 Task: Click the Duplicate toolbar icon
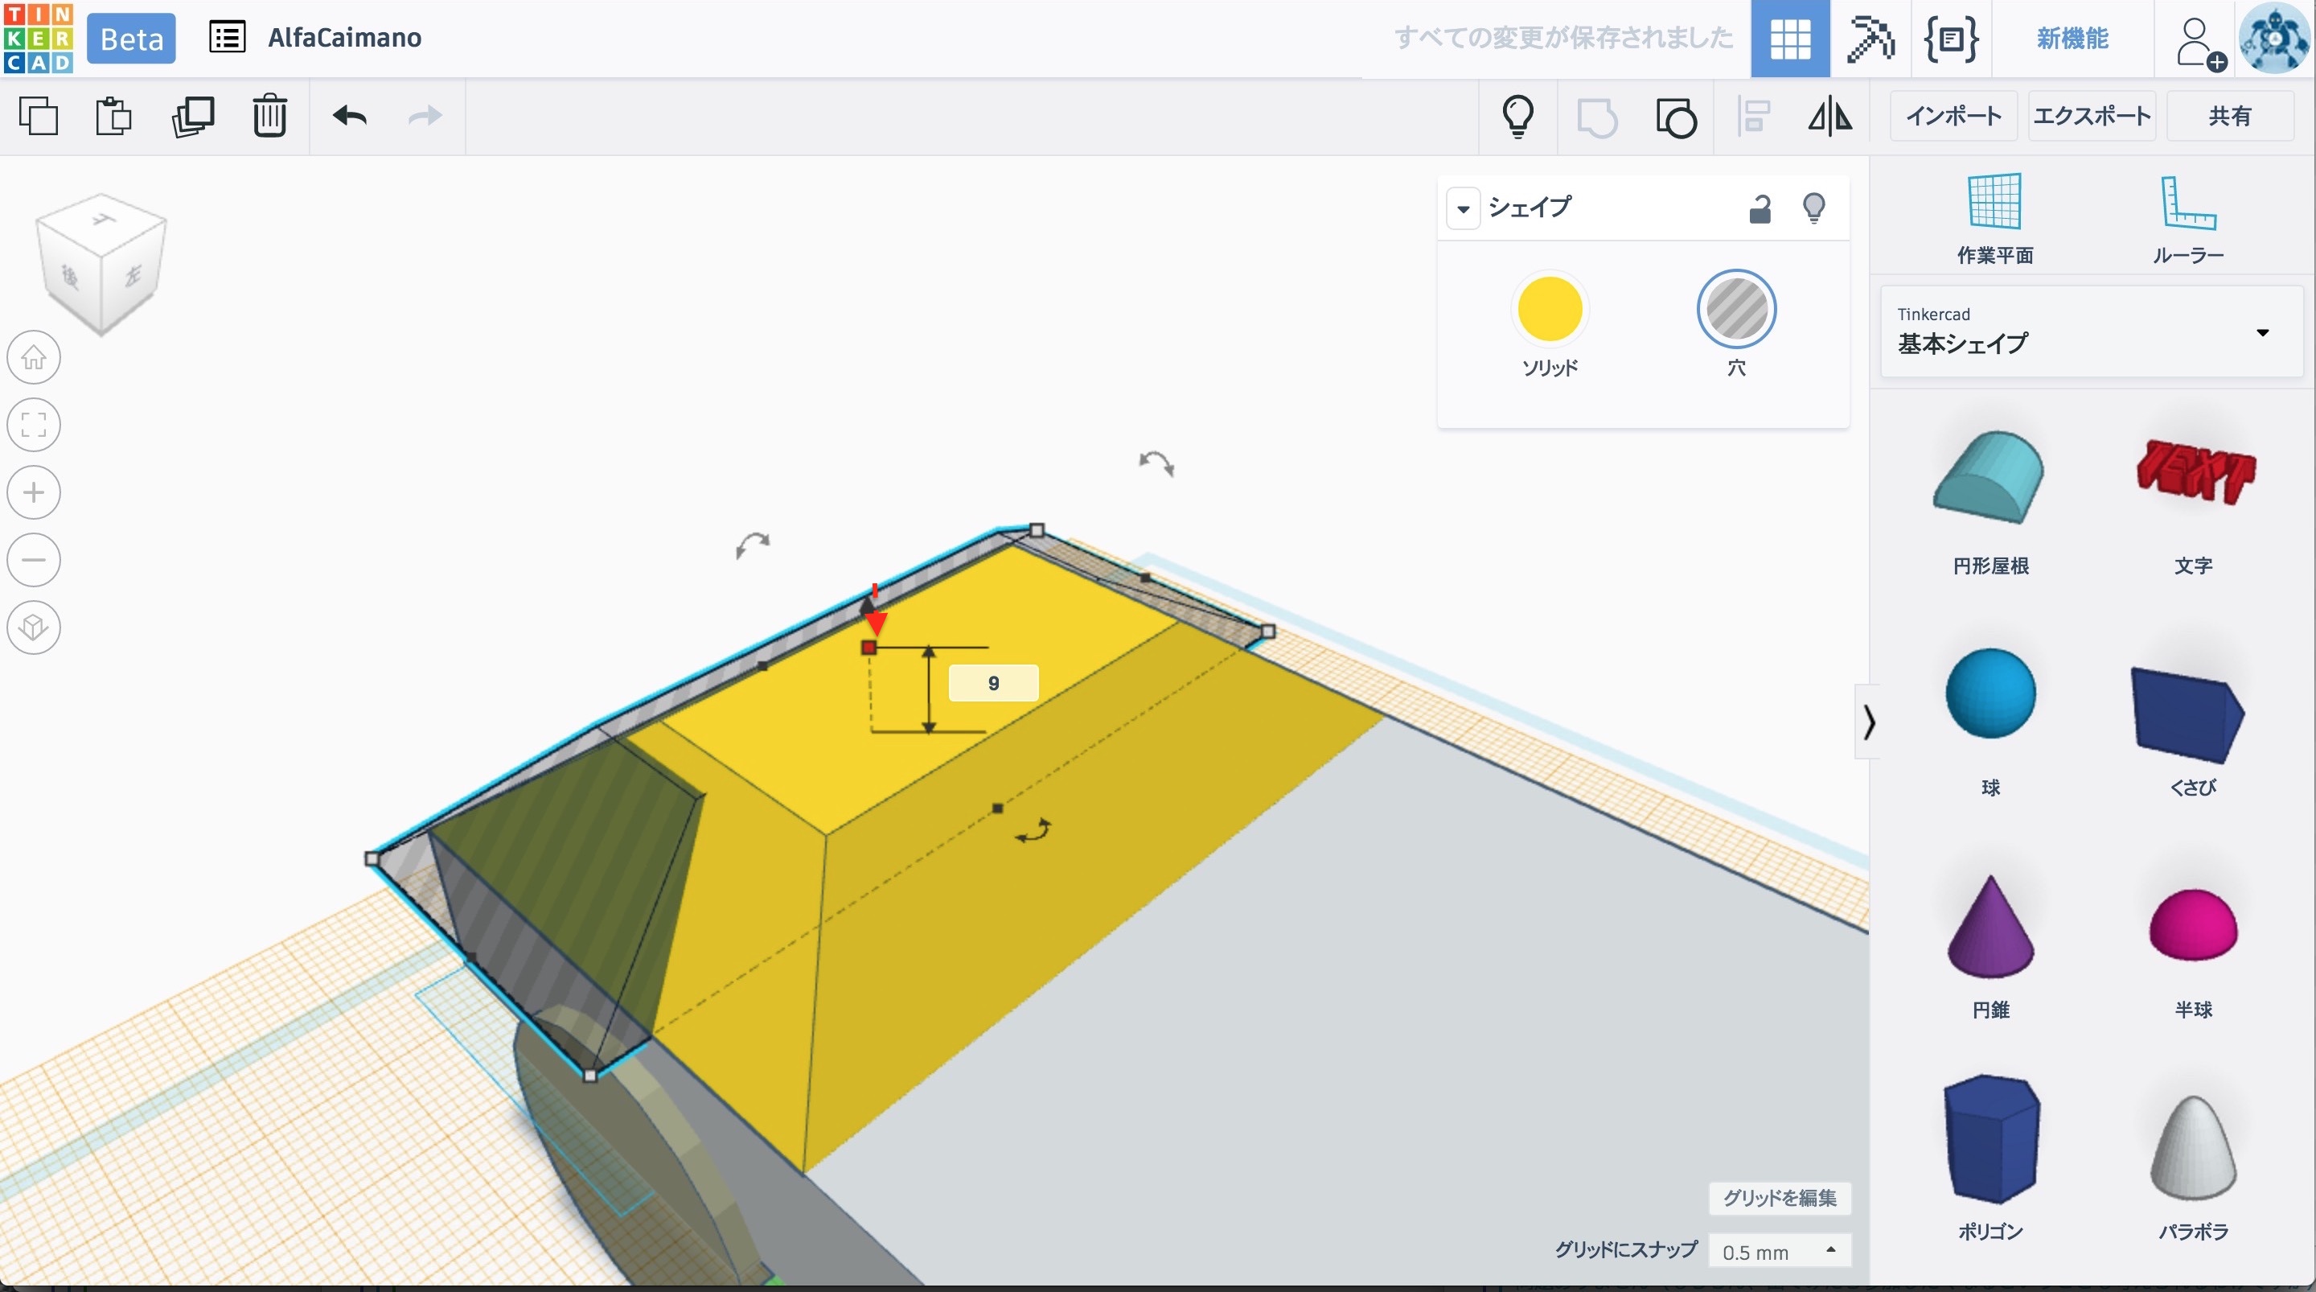pos(192,116)
